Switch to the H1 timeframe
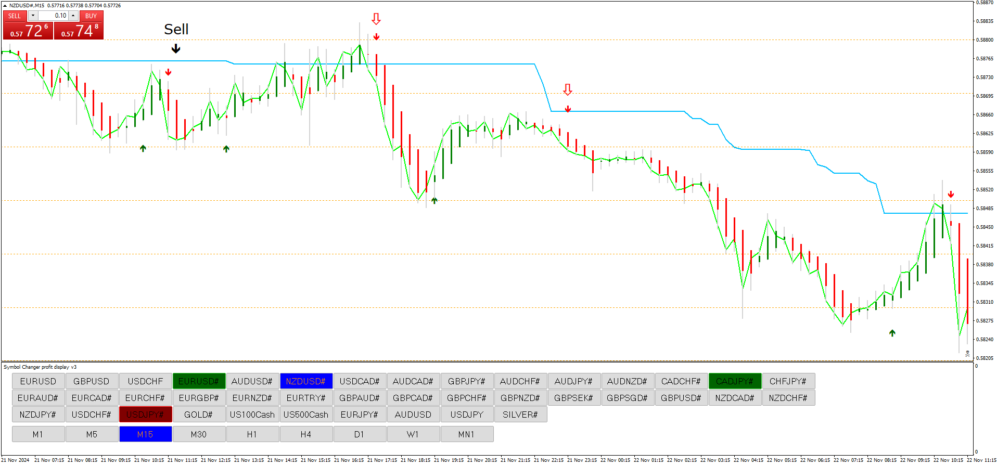The width and height of the screenshot is (997, 466). click(252, 434)
